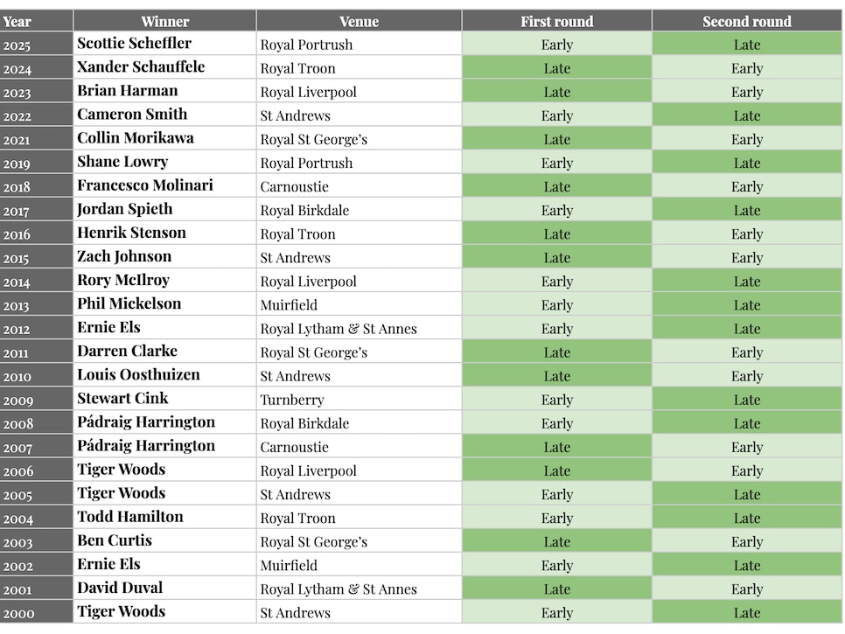
Task: Select the Turnberry venue cell
Action: coord(359,399)
